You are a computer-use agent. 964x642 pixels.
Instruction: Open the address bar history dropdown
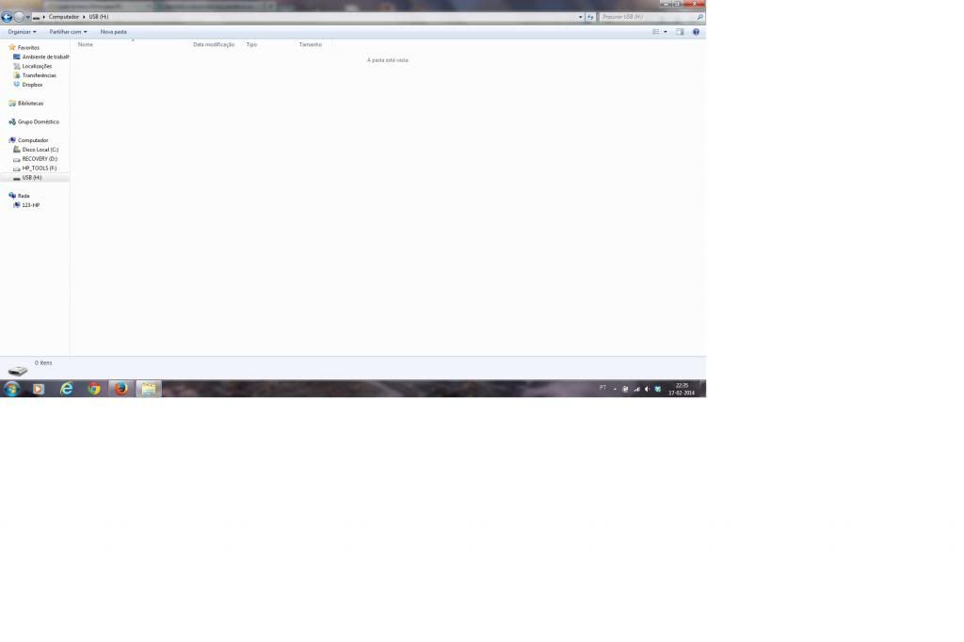(x=580, y=17)
